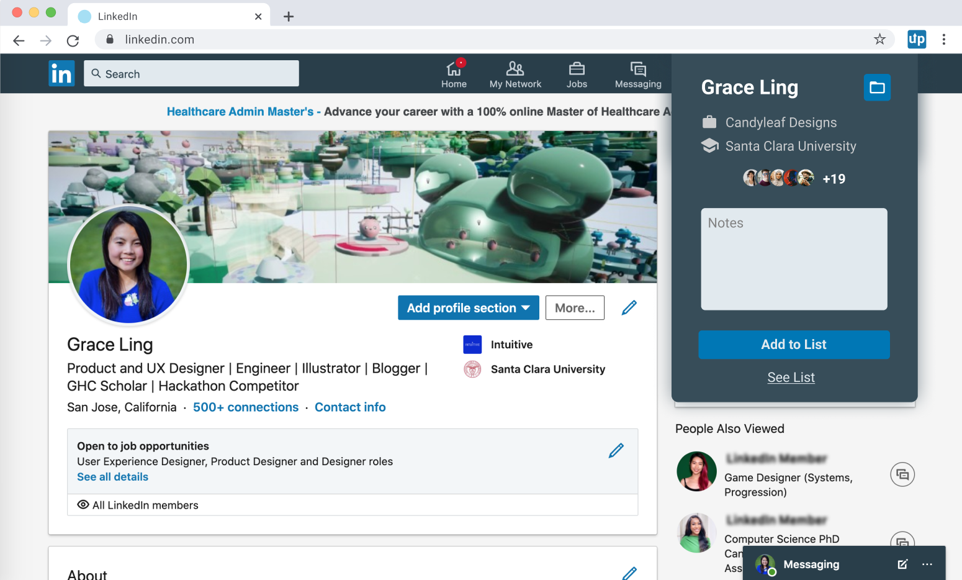Click Add to List button
Image resolution: width=962 pixels, height=580 pixels.
794,345
